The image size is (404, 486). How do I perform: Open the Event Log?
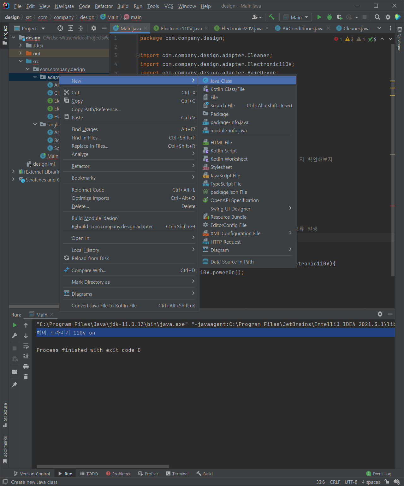379,474
